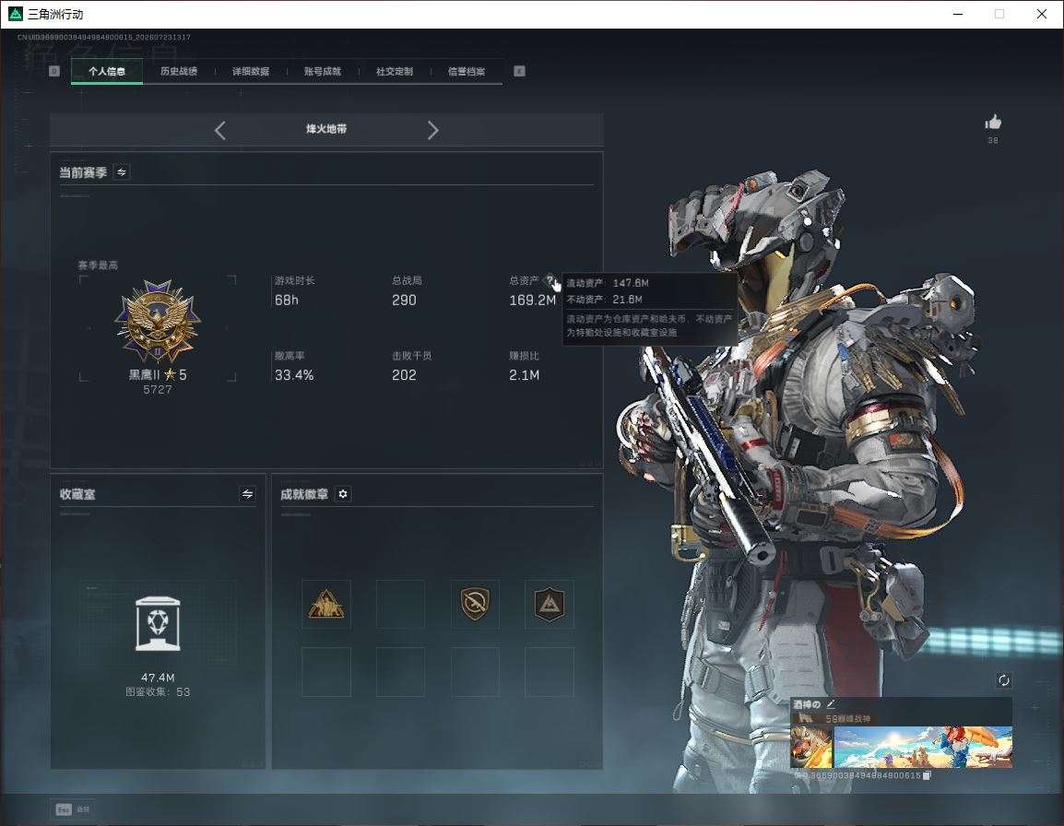
Task: Click the 总战局 value 290
Action: click(404, 300)
